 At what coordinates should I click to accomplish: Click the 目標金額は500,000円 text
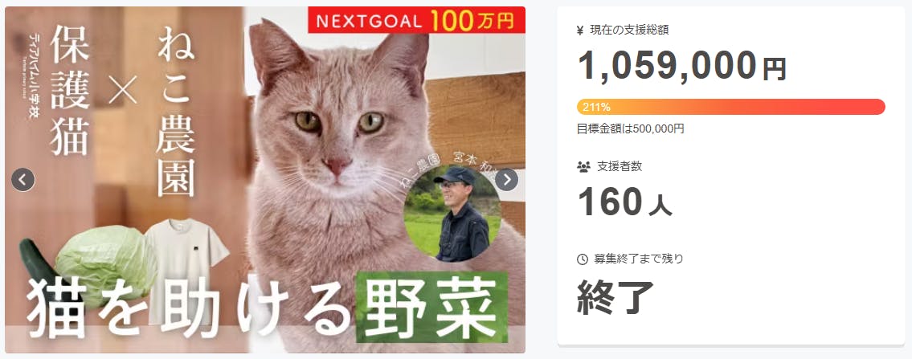click(631, 129)
